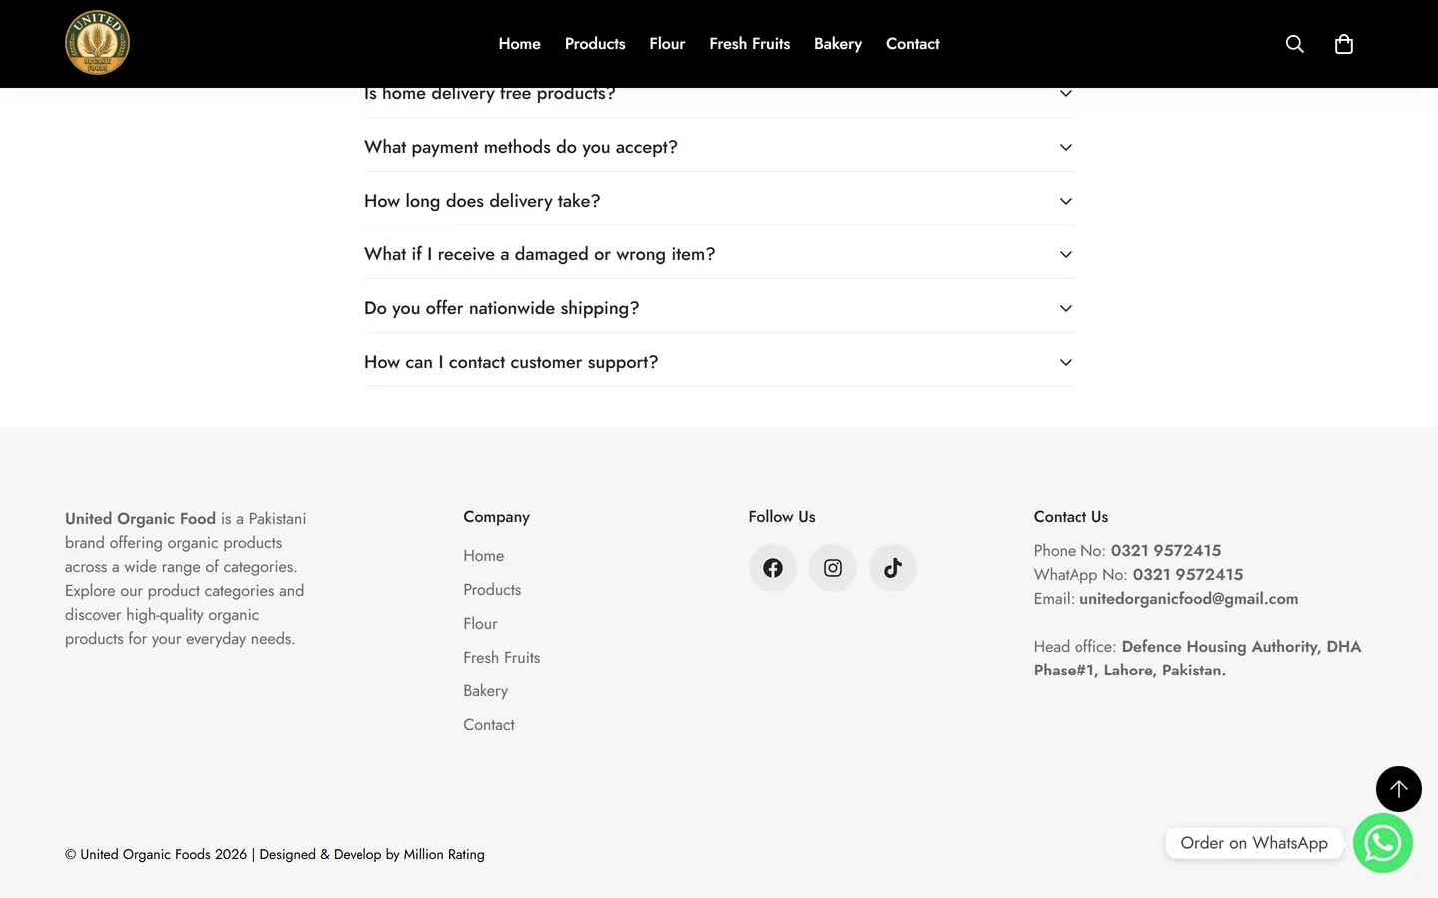Click the footer Flour link

480,624
